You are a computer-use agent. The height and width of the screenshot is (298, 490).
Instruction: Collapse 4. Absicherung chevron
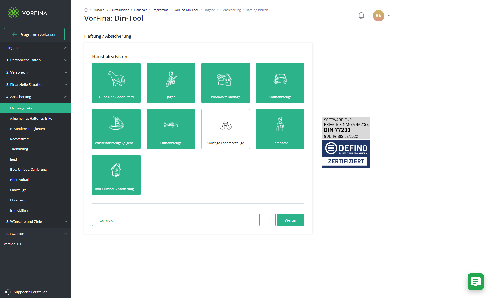click(66, 97)
